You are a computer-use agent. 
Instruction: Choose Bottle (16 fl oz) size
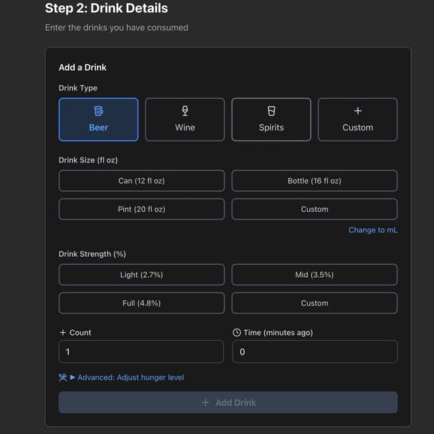pos(315,181)
